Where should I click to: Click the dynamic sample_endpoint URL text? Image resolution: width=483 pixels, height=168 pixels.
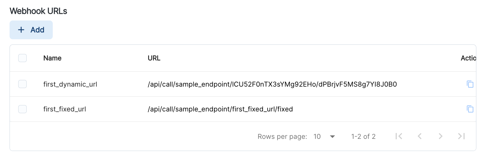coord(272,84)
